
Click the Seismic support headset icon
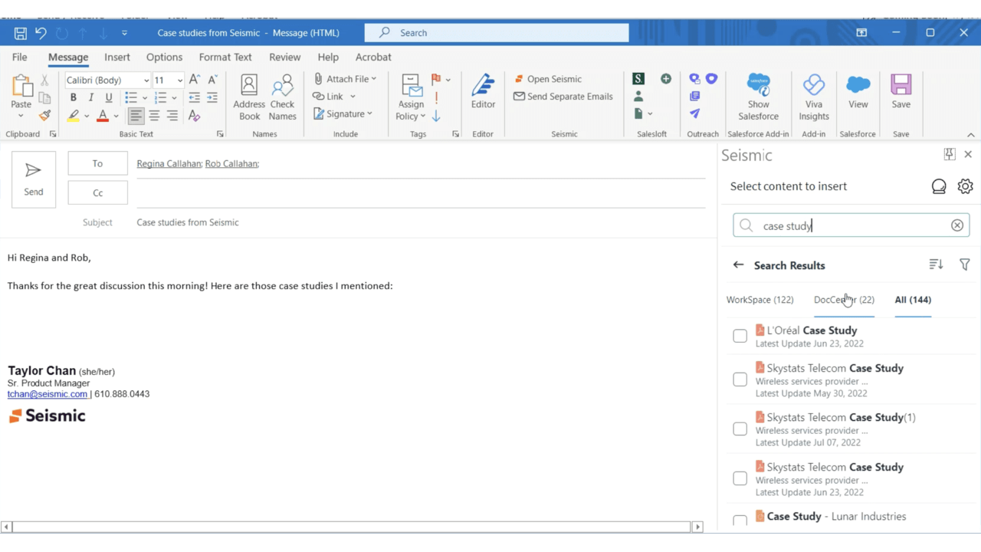(x=939, y=186)
